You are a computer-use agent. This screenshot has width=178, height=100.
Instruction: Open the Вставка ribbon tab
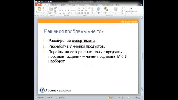55,5
